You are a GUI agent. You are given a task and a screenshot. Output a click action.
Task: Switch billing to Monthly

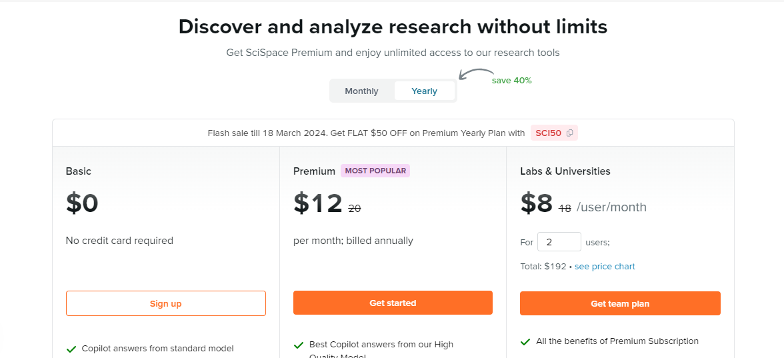(x=361, y=91)
